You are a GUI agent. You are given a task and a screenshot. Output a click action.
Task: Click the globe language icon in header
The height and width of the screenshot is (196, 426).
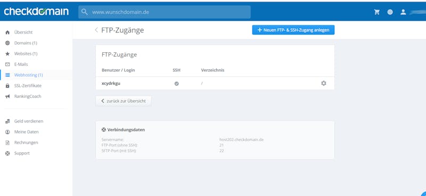pyautogui.click(x=390, y=12)
